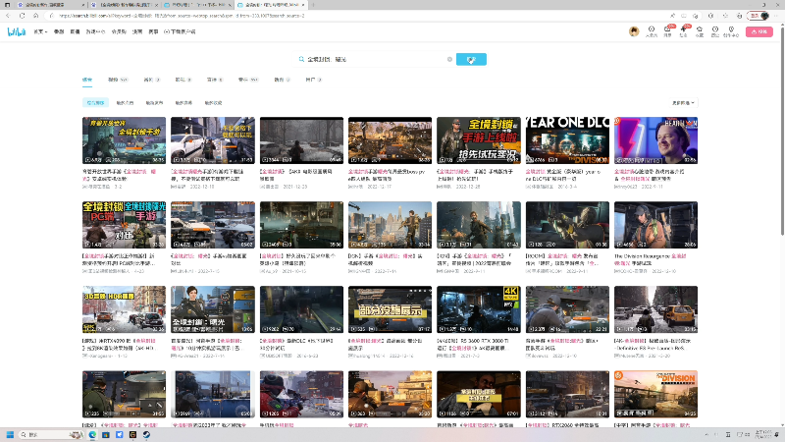
Task: Open the Windows Start menu
Action: click(x=10, y=434)
